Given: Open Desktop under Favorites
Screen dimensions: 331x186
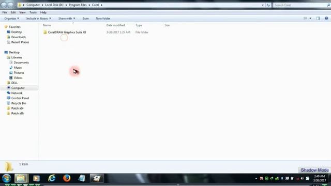Looking at the screenshot, I should (17, 32).
